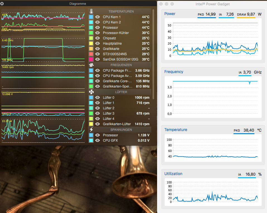
Task: Click the Diagramme sensor list scrollbar
Action: tap(153, 56)
